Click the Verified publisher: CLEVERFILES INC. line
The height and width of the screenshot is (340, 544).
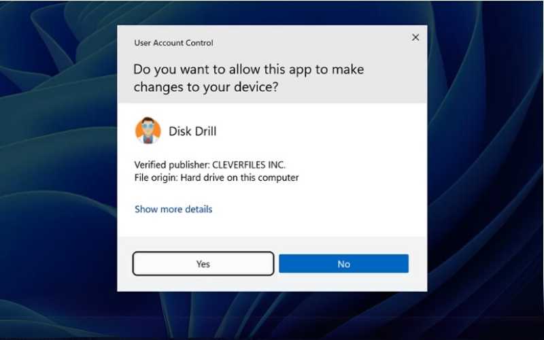click(210, 165)
